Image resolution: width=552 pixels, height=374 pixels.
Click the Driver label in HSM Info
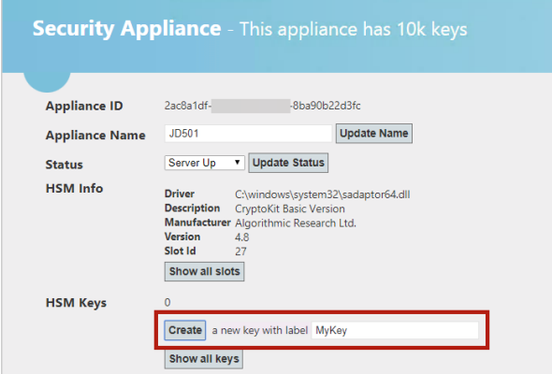point(180,194)
